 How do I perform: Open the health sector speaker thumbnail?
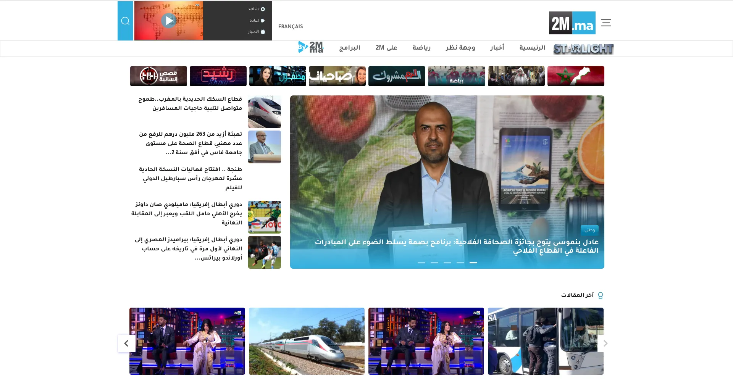click(265, 147)
